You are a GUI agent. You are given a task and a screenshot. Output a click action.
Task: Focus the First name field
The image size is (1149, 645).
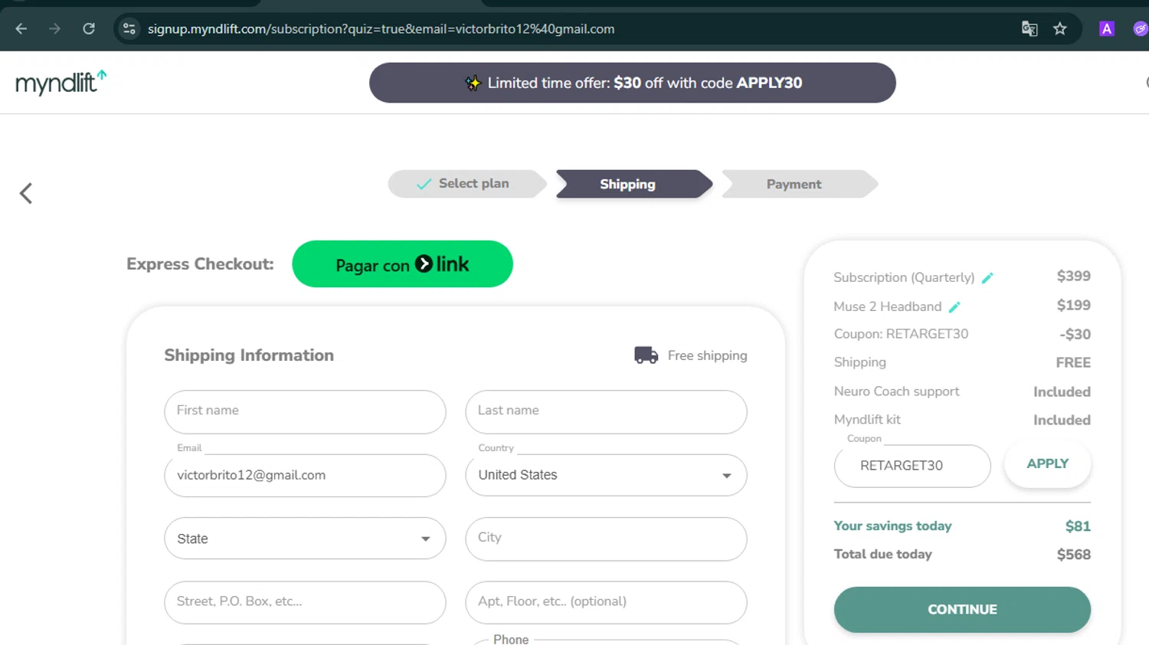click(x=305, y=411)
